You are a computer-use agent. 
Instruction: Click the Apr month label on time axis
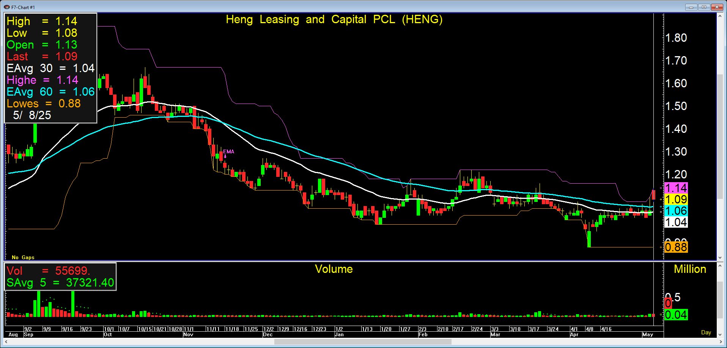574,335
